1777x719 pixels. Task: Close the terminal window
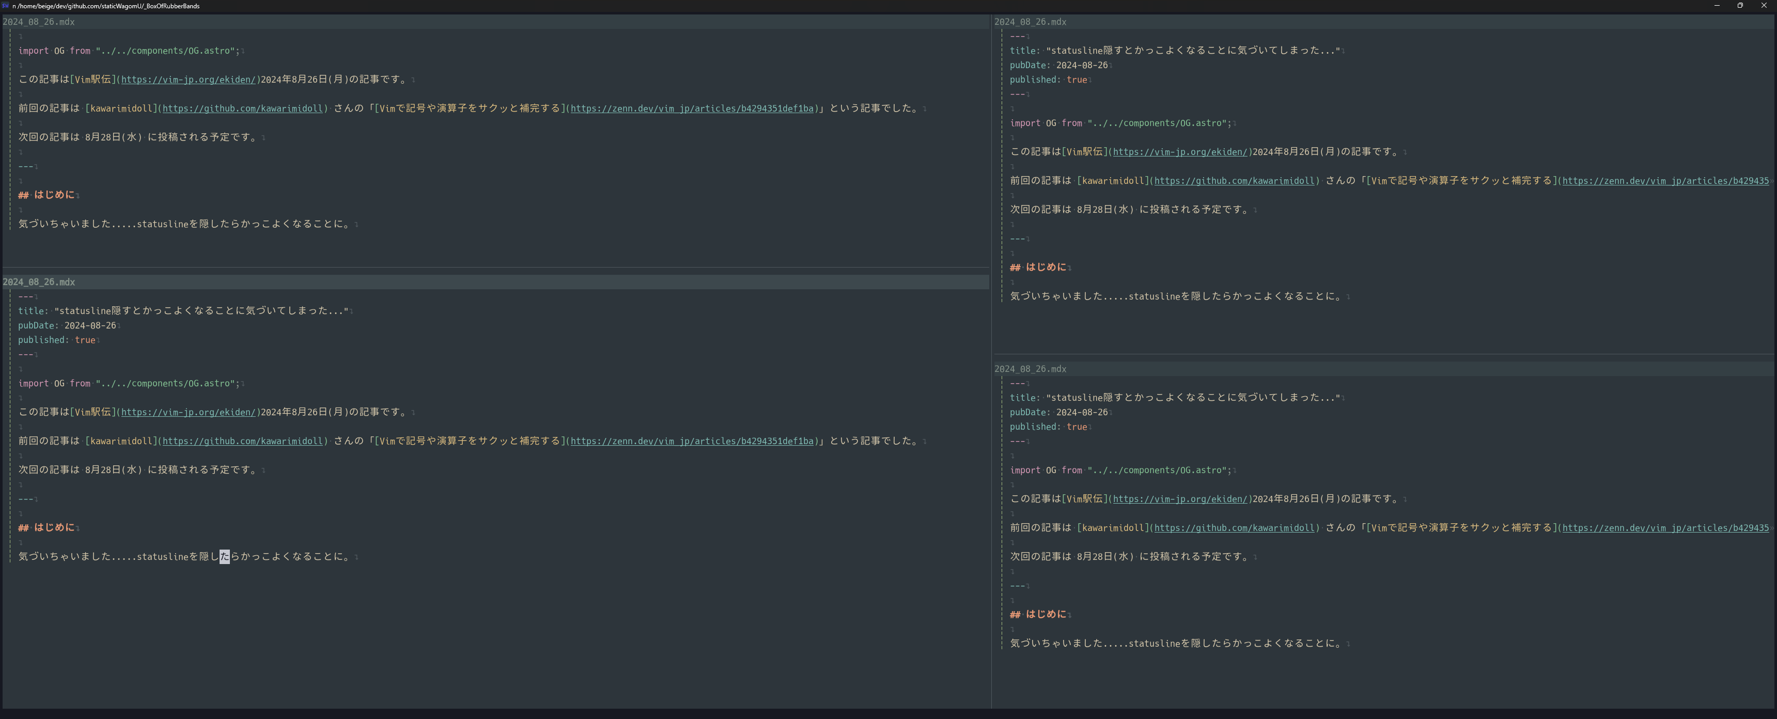tap(1764, 6)
